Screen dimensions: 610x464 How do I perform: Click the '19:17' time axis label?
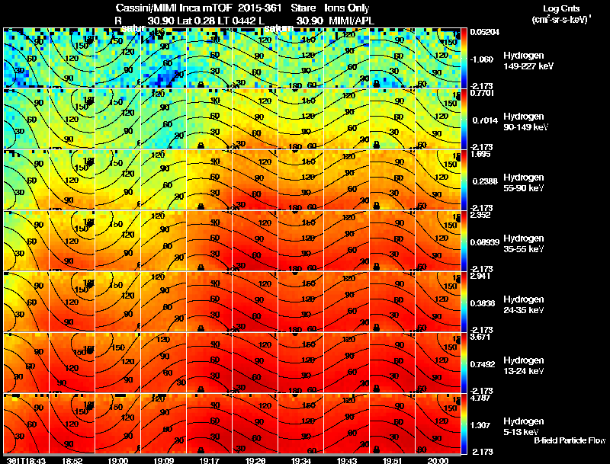tap(209, 460)
